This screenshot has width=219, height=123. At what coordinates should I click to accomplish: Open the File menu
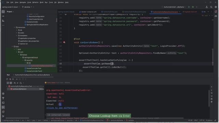tap(8, 2)
